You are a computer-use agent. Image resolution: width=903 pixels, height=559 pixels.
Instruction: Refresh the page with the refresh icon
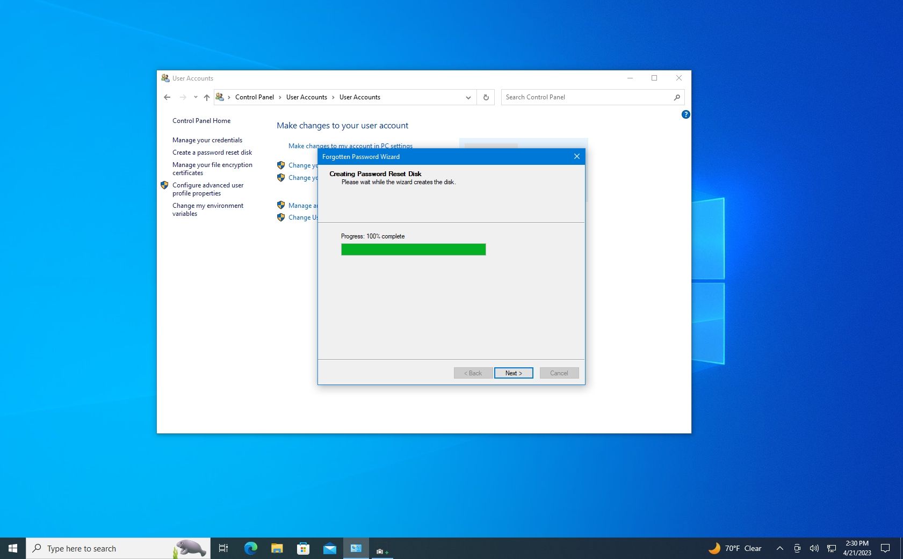(485, 97)
